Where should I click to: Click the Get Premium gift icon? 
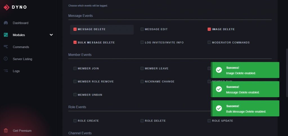6,131
